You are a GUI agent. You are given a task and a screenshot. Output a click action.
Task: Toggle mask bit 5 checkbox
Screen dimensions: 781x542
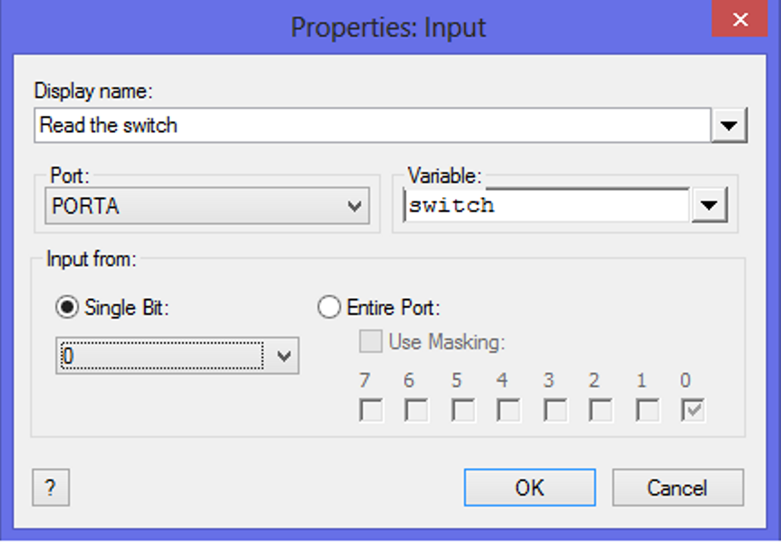pos(463,410)
